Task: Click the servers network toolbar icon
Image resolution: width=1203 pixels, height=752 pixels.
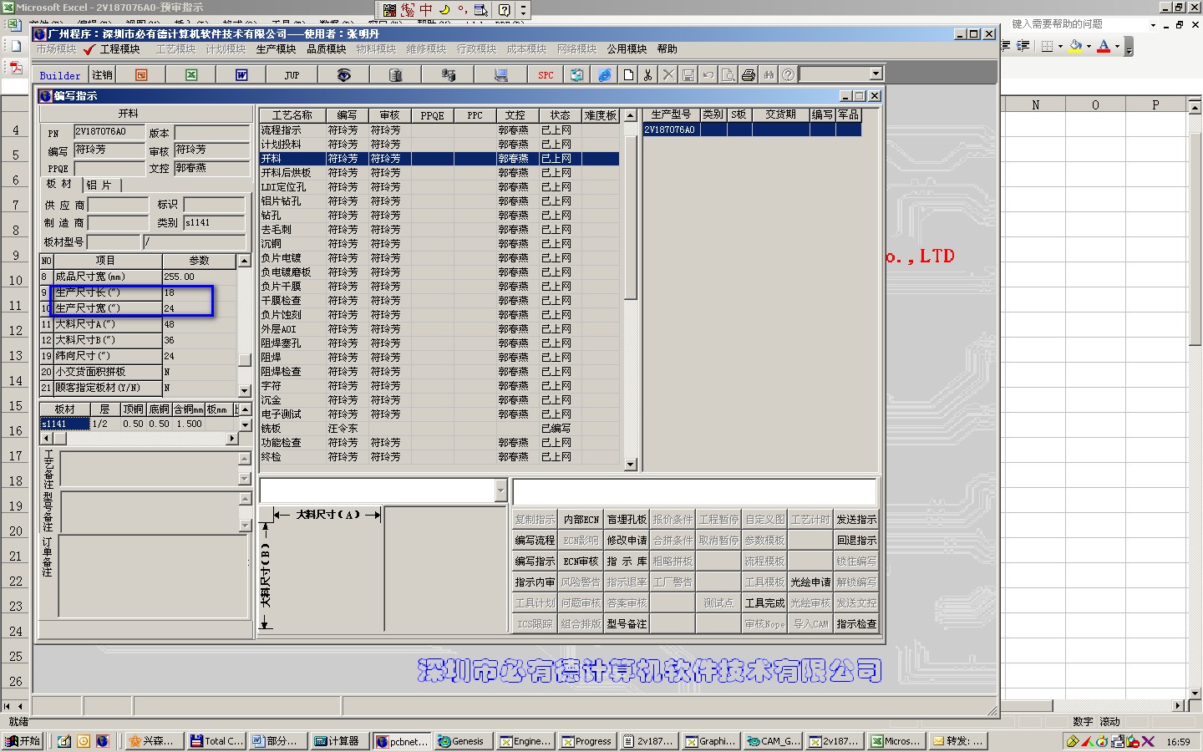Action: (x=449, y=75)
